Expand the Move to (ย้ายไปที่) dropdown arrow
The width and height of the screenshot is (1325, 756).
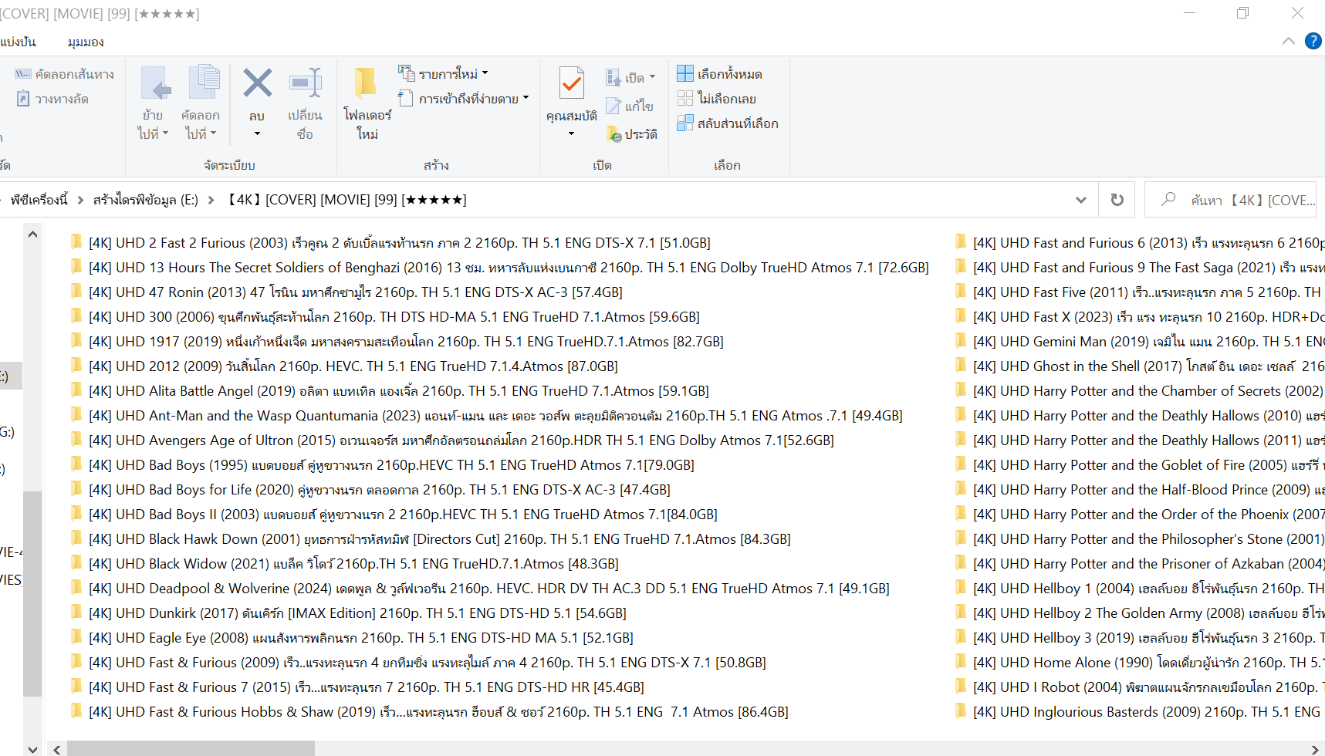(x=165, y=133)
